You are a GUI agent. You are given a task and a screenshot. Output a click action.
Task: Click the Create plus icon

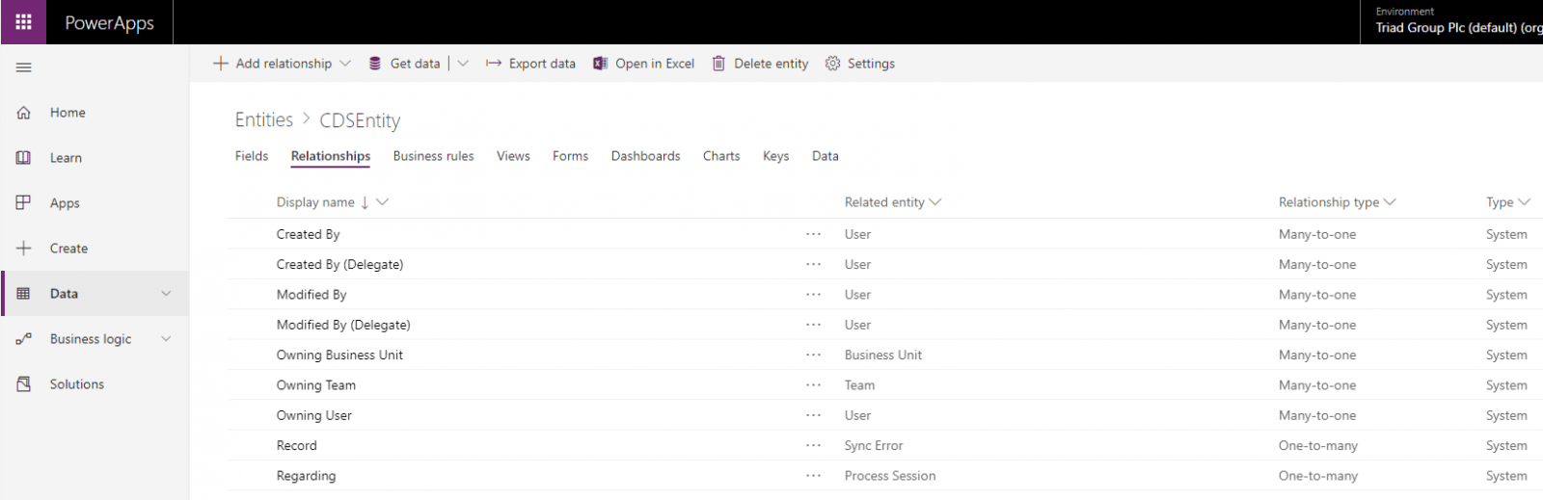23,249
